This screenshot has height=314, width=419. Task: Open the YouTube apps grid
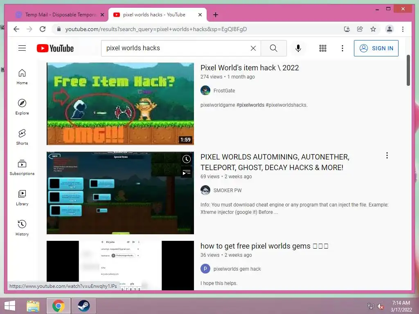pyautogui.click(x=322, y=48)
